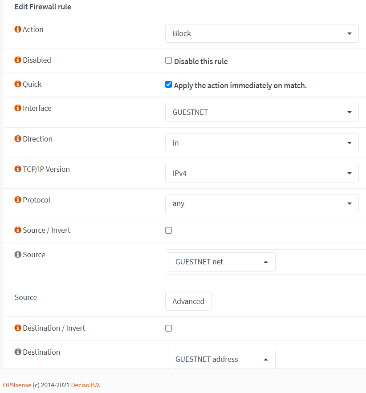Click the info icon beside Protocol
366x393 pixels.
pos(18,200)
